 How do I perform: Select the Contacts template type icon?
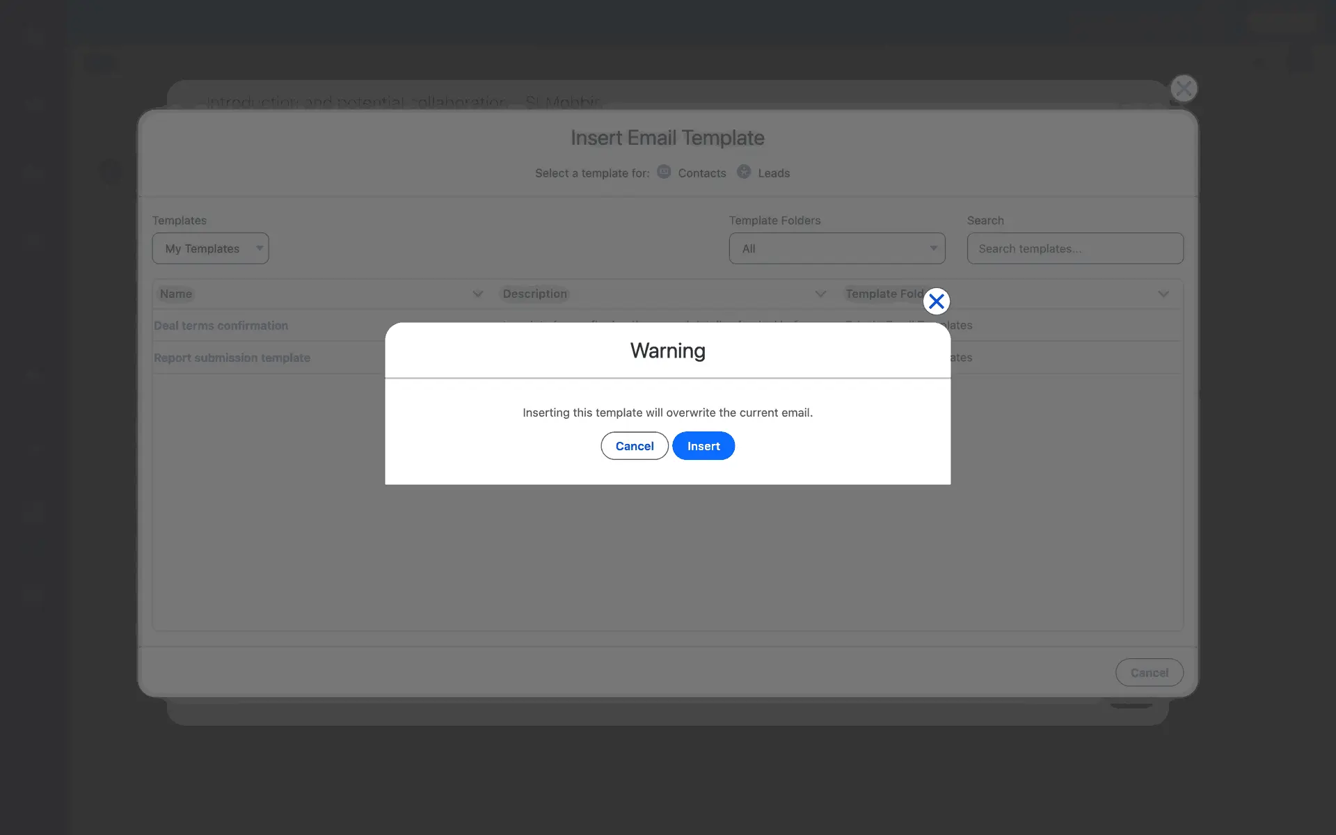coord(664,172)
